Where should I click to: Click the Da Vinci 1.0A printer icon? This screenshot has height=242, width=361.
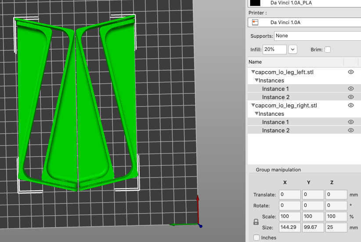(x=255, y=22)
